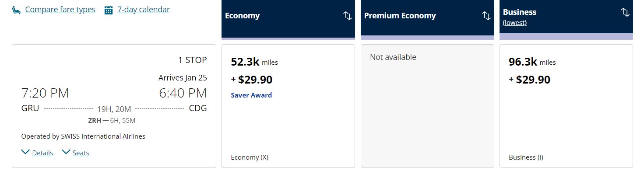This screenshot has height=171, width=637.
Task: Click the GRU to CDG flight card
Action: [114, 106]
